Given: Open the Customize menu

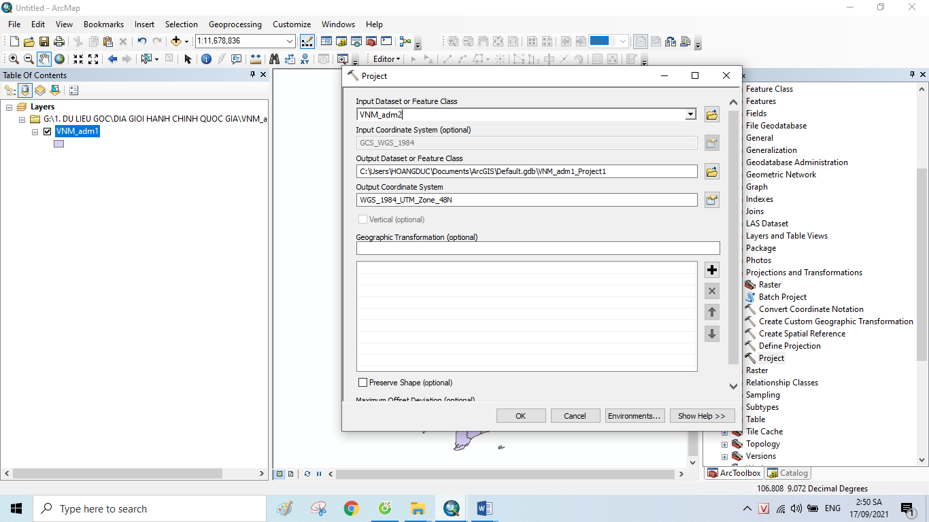Looking at the screenshot, I should pyautogui.click(x=292, y=24).
